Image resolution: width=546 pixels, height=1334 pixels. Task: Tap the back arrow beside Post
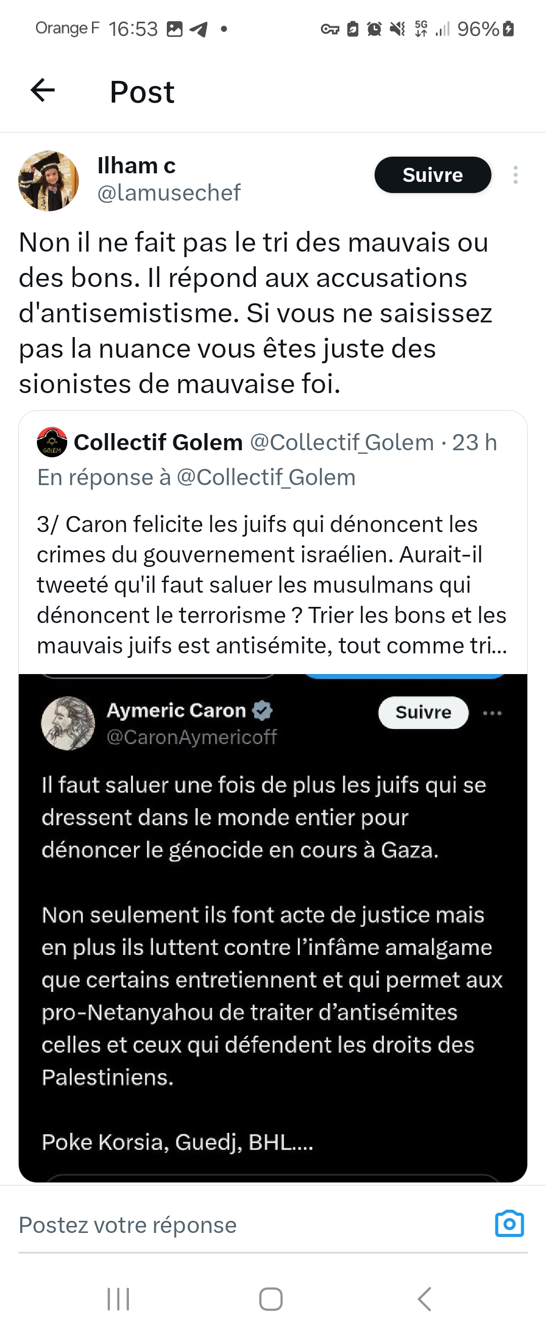(x=43, y=90)
